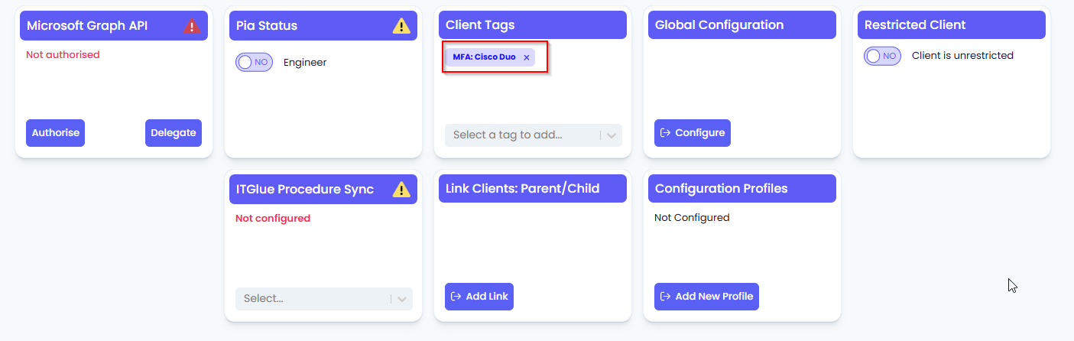Click the MFA: Cisco Duo tag label

coord(484,57)
